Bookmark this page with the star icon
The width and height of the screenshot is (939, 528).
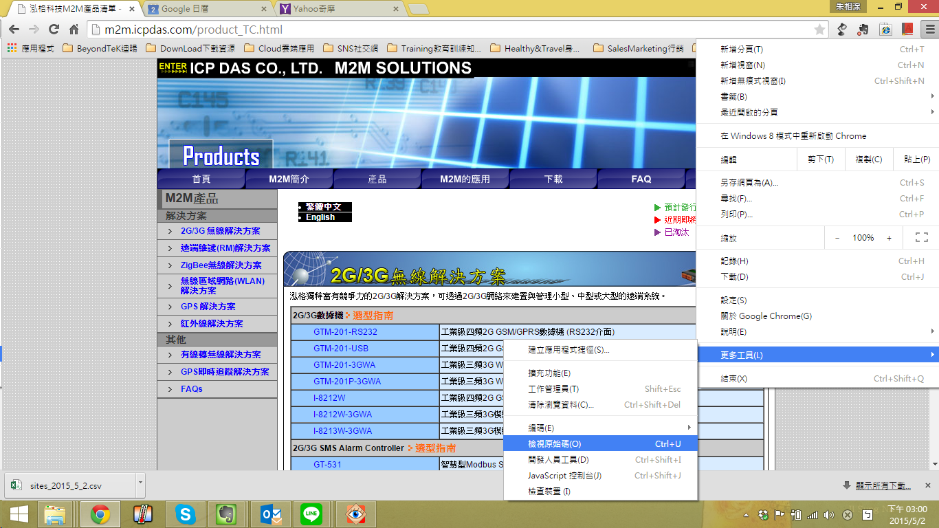tap(819, 30)
